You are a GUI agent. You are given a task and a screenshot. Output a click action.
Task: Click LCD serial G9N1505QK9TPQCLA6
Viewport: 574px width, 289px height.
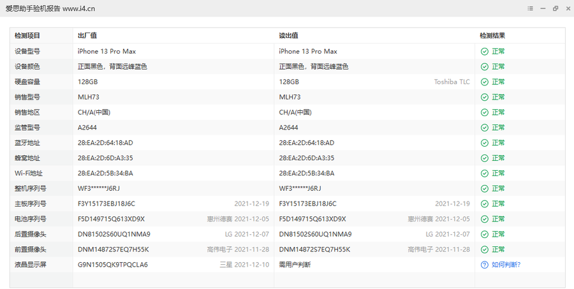coord(113,265)
